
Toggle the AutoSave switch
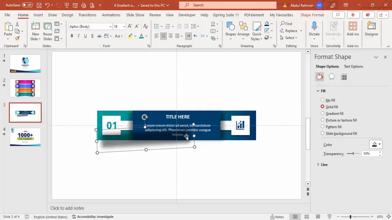click(x=28, y=5)
